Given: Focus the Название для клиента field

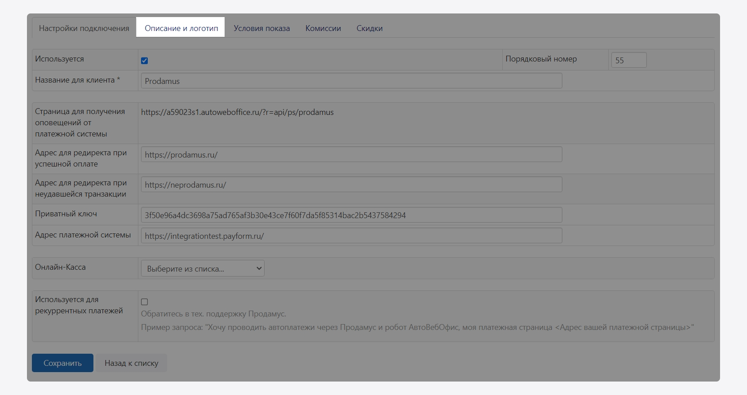Looking at the screenshot, I should coord(351,81).
